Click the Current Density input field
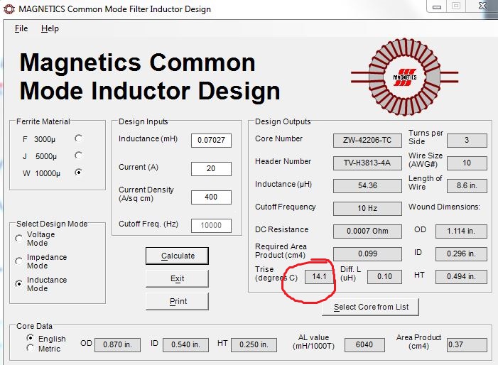 [x=211, y=197]
